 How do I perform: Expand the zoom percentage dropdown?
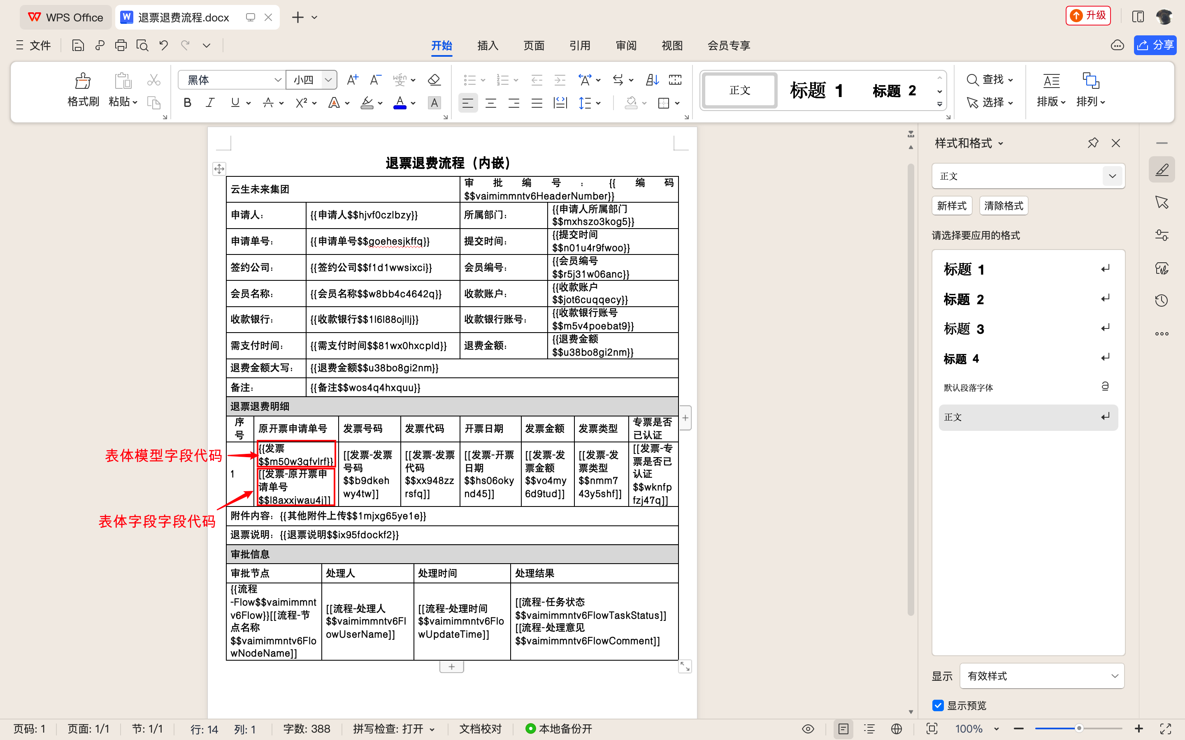coord(997,729)
